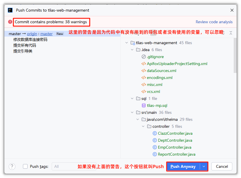
Task: Click the tlias-web-management module folder icon
Action: [133, 43]
